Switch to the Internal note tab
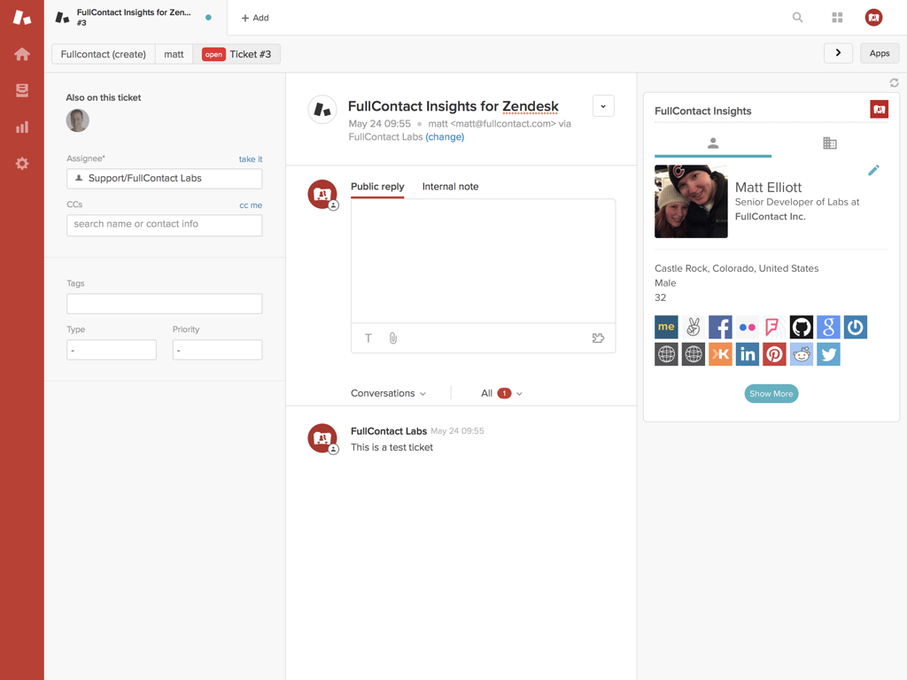 pyautogui.click(x=450, y=187)
